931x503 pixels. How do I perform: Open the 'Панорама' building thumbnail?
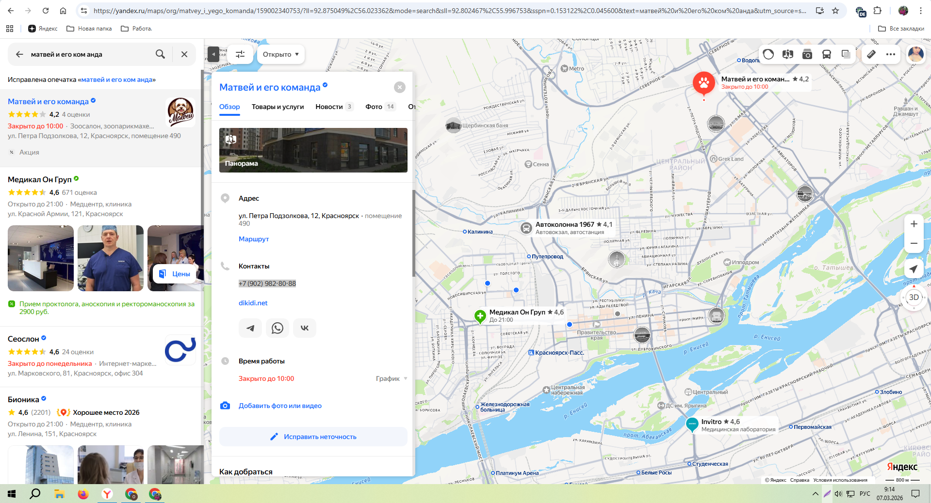tap(313, 150)
